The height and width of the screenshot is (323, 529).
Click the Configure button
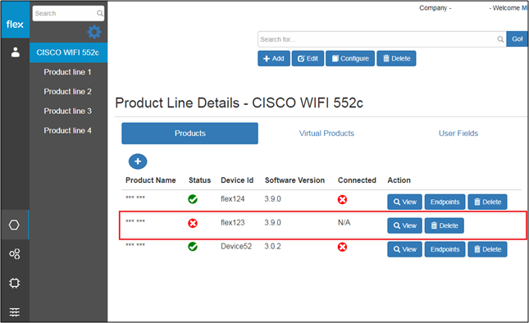pos(350,59)
